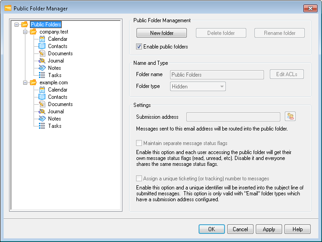The height and width of the screenshot is (242, 322).
Task: Select Tasks under company.test
Action: 55,75
